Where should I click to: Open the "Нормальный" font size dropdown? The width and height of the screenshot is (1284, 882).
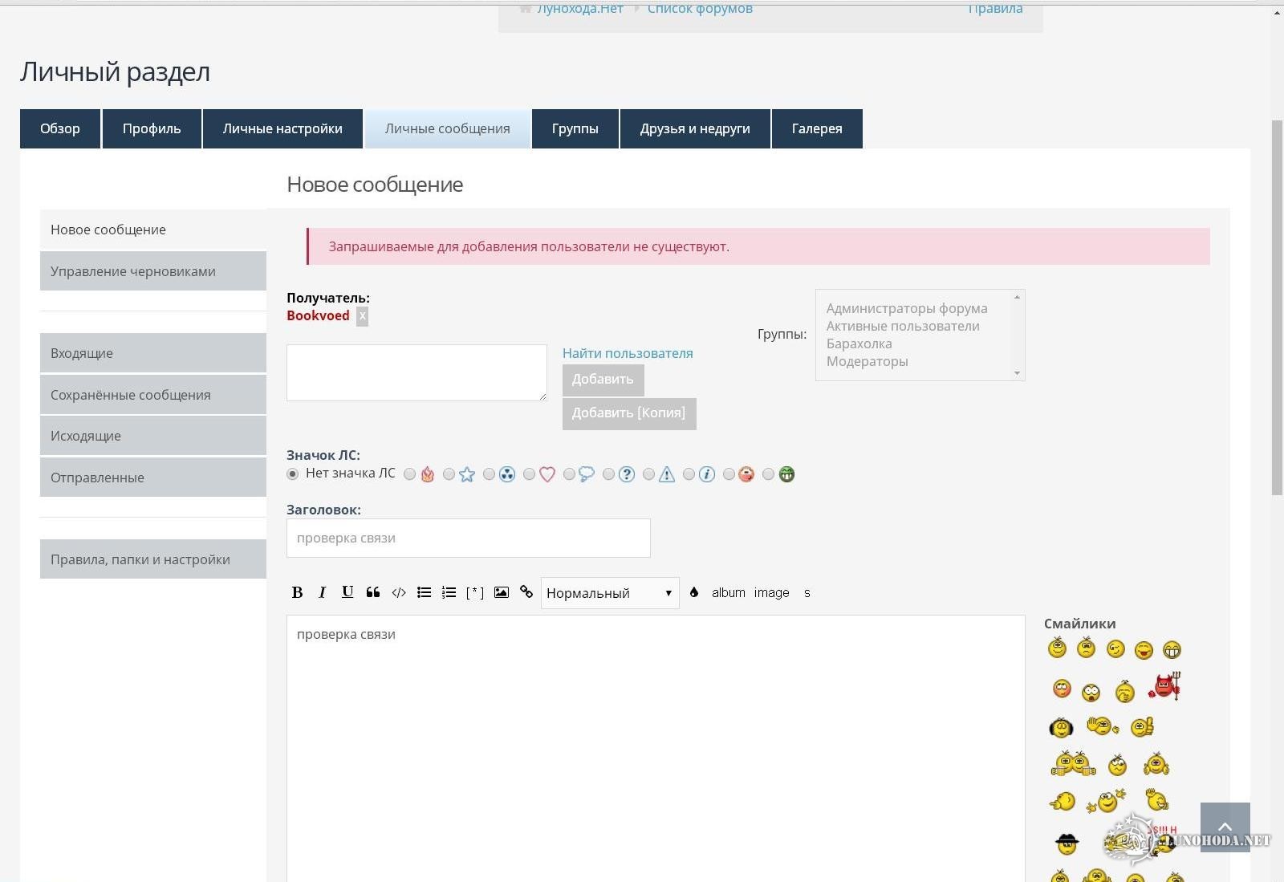tap(609, 593)
